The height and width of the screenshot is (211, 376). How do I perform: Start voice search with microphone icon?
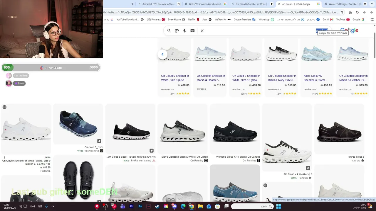[x=185, y=30]
